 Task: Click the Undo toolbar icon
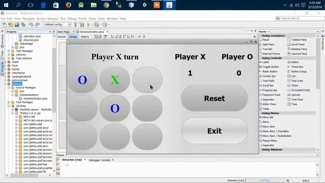click(x=31, y=25)
